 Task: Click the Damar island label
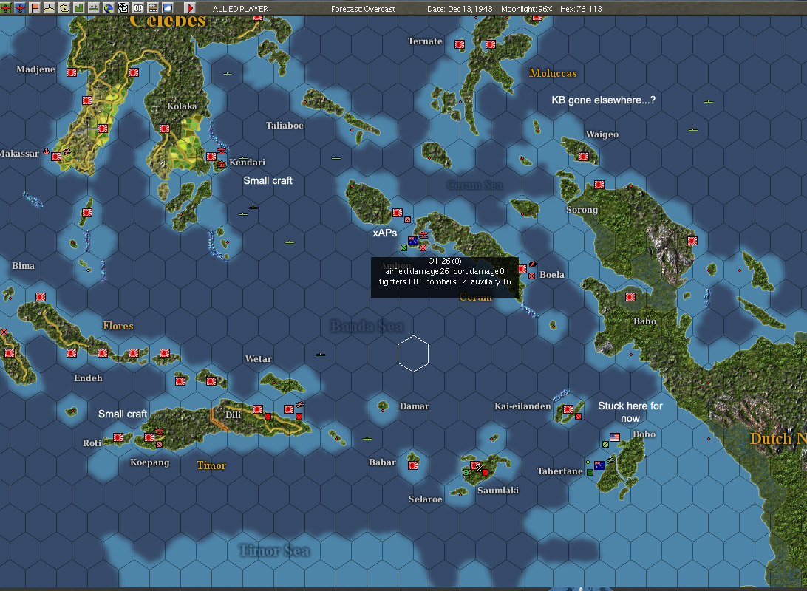(x=415, y=406)
